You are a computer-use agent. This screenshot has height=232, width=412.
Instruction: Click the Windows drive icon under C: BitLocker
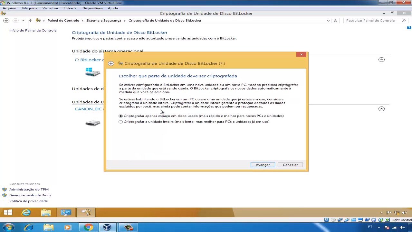point(93,72)
